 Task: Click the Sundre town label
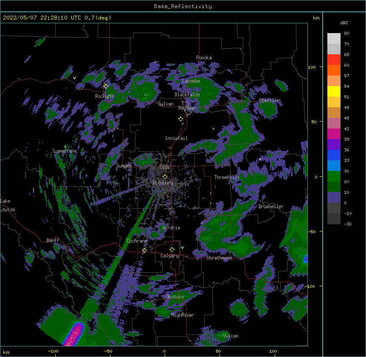tap(124, 166)
